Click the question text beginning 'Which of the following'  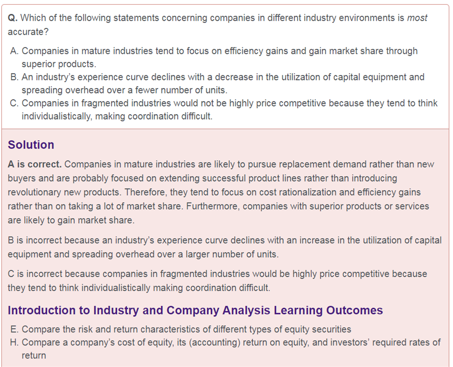217,25
